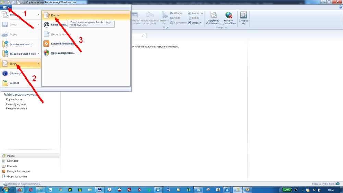Click the Eksportuj pocztę e-mail entry
Viewport: 343px width, 193px height.
[x=23, y=53]
